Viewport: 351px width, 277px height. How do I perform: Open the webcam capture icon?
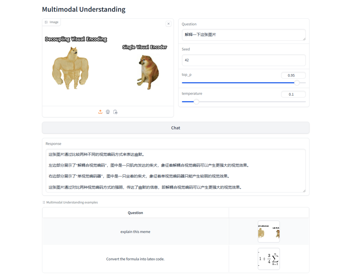click(x=108, y=112)
